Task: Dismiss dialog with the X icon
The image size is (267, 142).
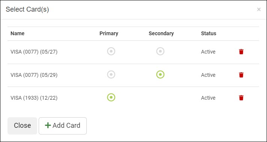Action: click(259, 9)
